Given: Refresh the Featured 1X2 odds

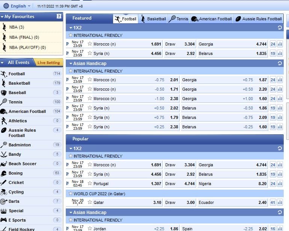Looking at the screenshot, I should point(280,28).
